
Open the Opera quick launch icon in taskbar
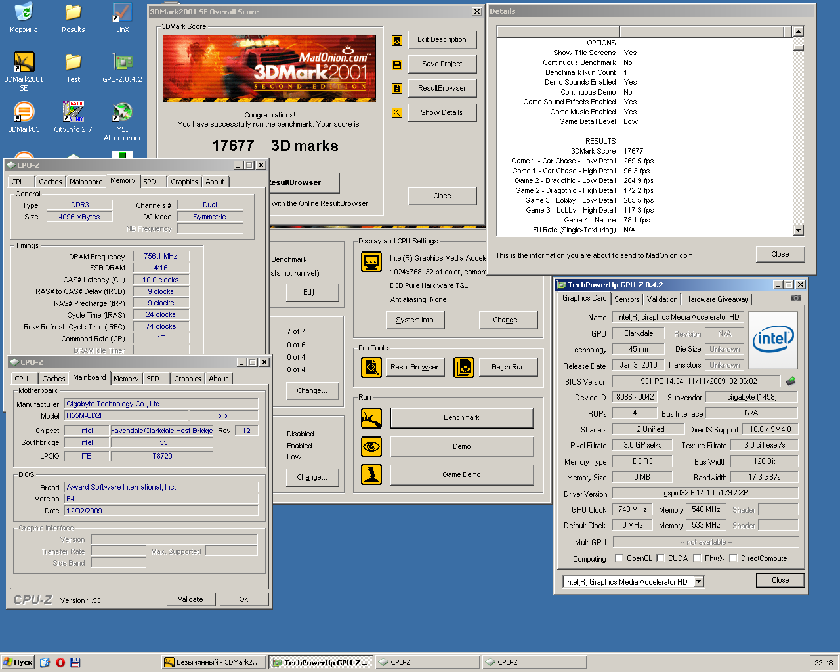point(60,662)
